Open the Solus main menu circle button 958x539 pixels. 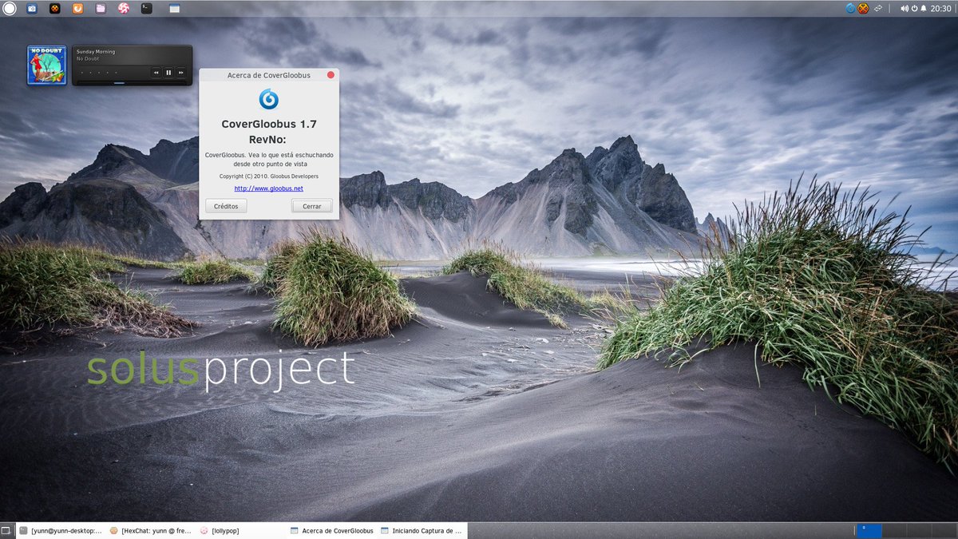[9, 9]
